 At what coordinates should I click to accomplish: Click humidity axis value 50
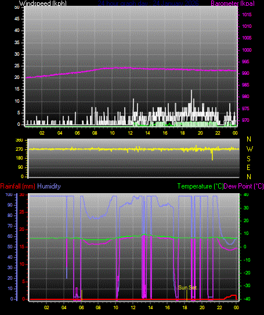pyautogui.click(x=10, y=247)
